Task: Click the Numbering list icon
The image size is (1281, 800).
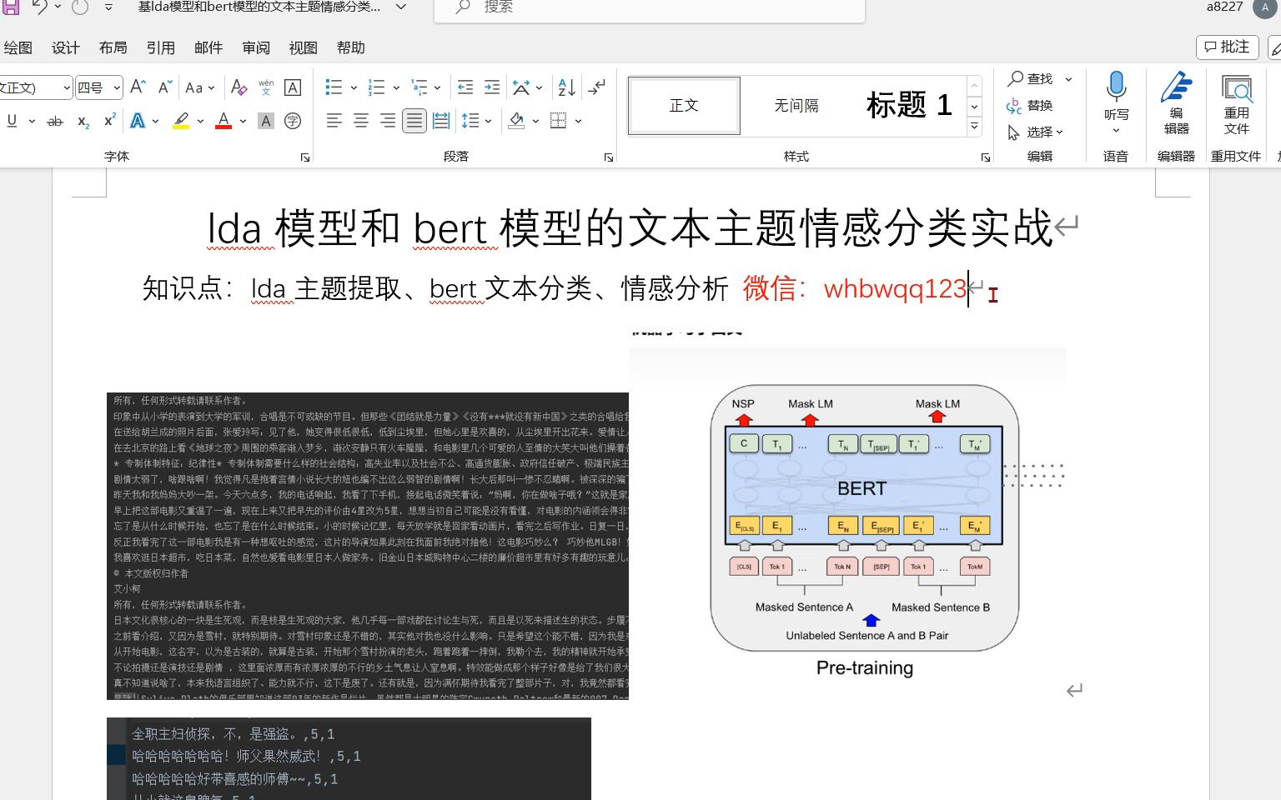Action: point(377,87)
